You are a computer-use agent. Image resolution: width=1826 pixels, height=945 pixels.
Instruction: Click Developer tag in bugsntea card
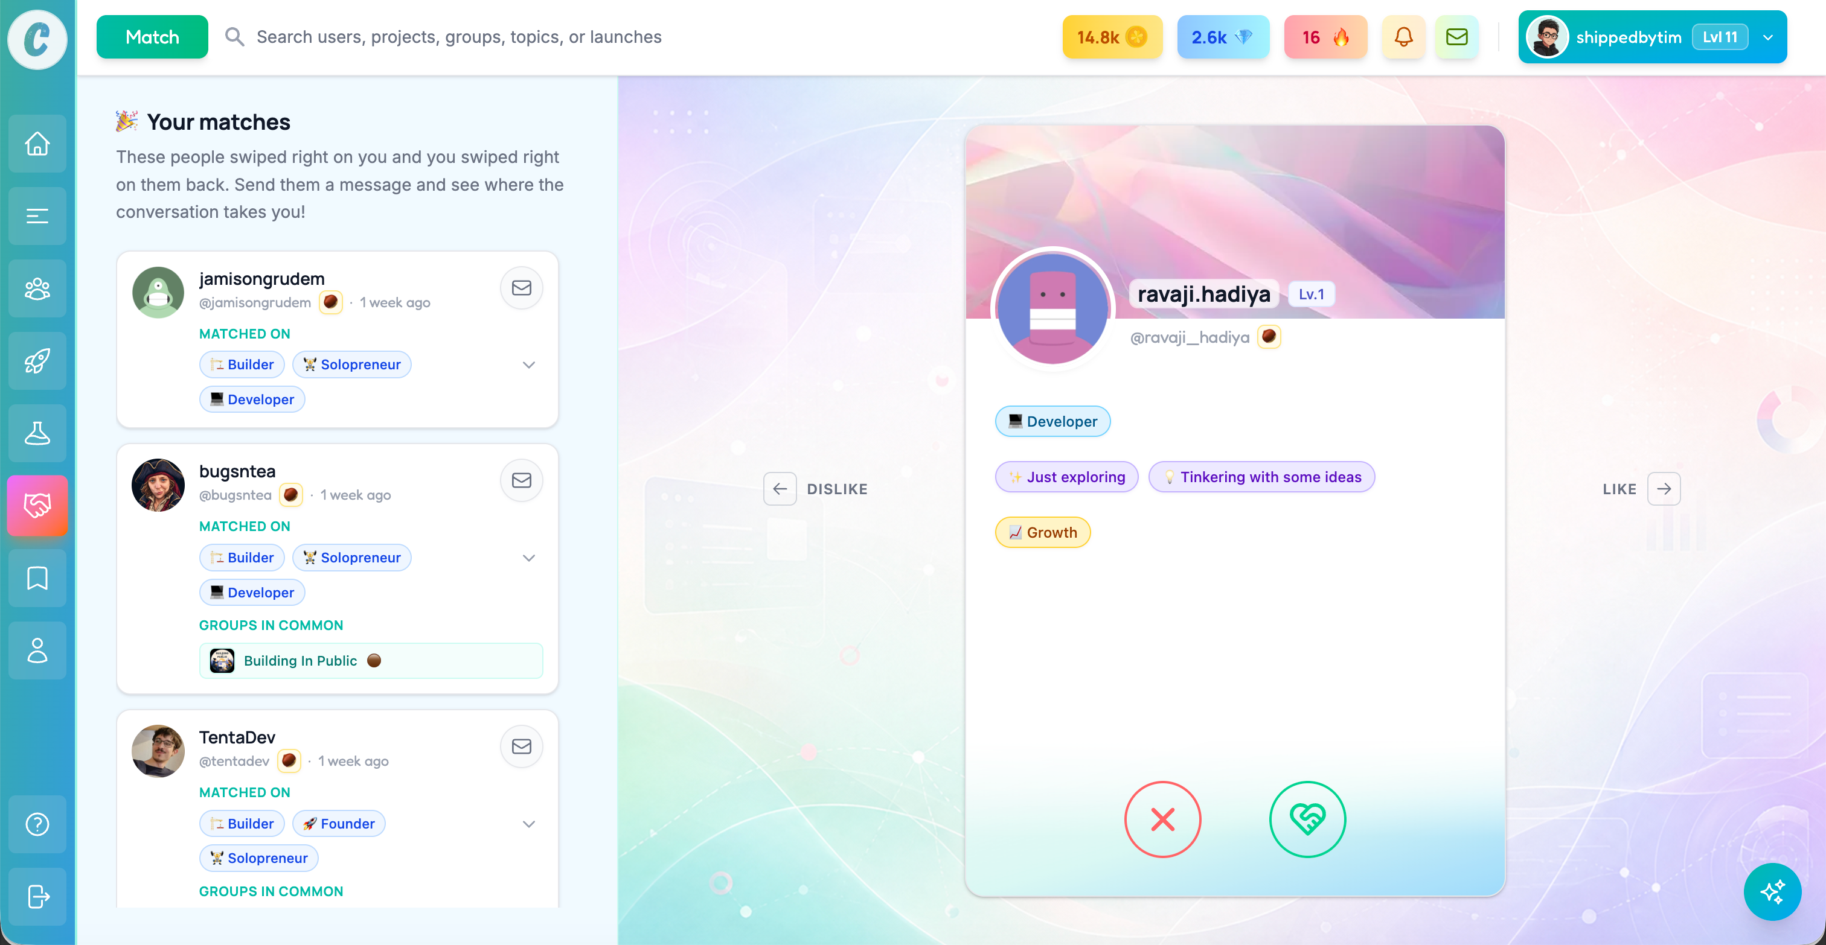click(252, 592)
